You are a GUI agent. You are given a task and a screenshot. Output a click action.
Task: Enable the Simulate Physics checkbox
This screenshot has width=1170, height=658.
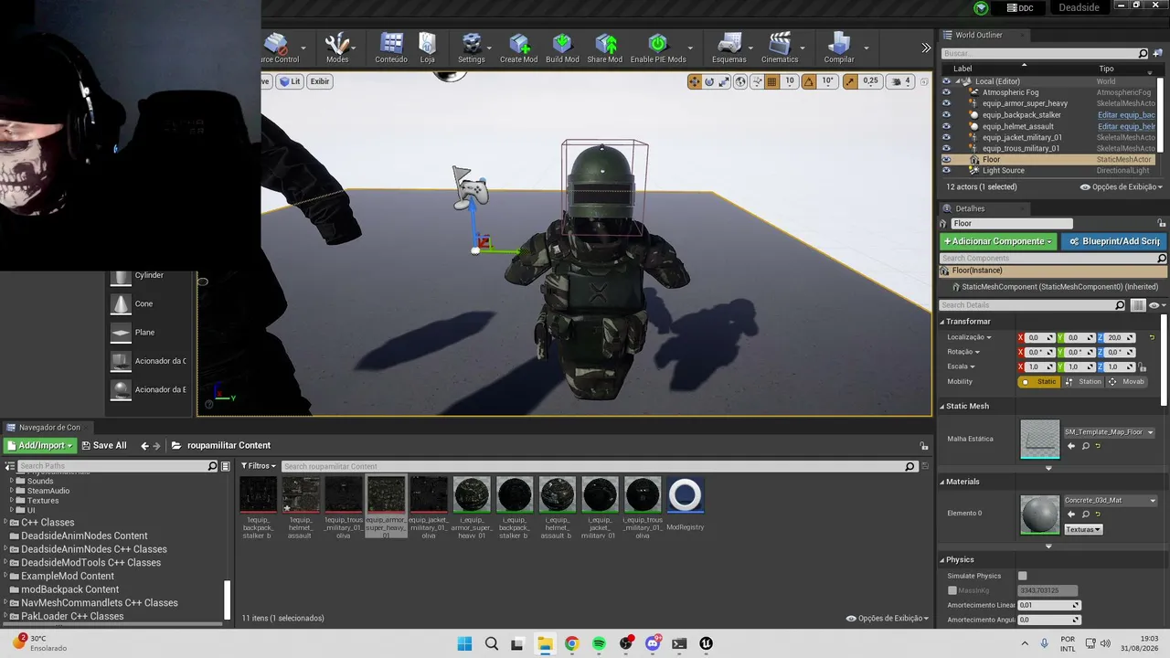click(x=1023, y=576)
